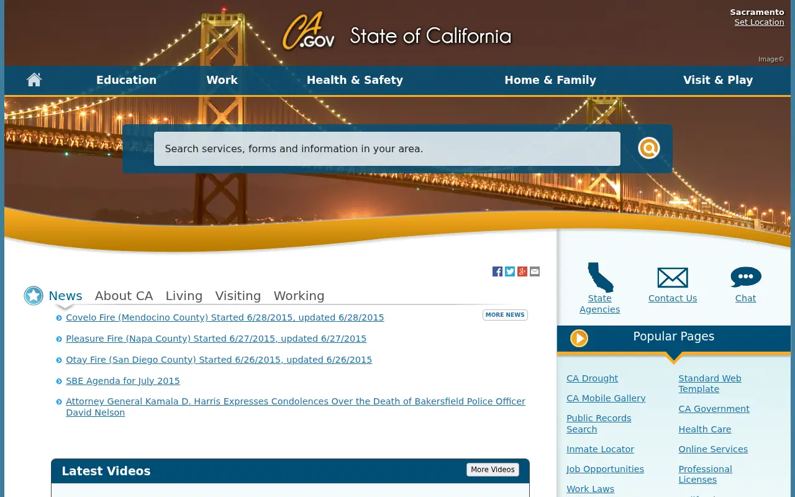The width and height of the screenshot is (795, 497).
Task: Open the CA Drought link
Action: tap(592, 378)
